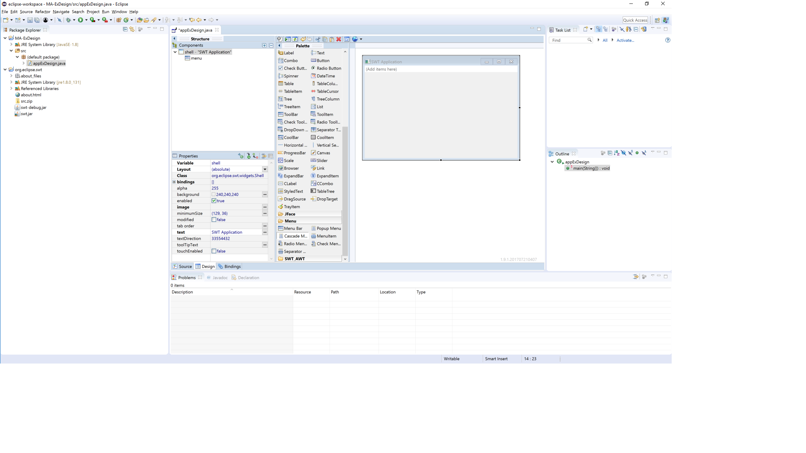Click the Externalize strings globe icon
Viewport: 806px width, 453px height.
tap(355, 39)
